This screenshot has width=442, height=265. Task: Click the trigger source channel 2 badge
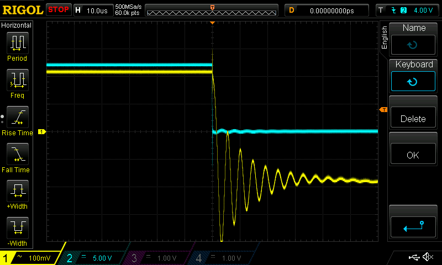click(x=403, y=10)
